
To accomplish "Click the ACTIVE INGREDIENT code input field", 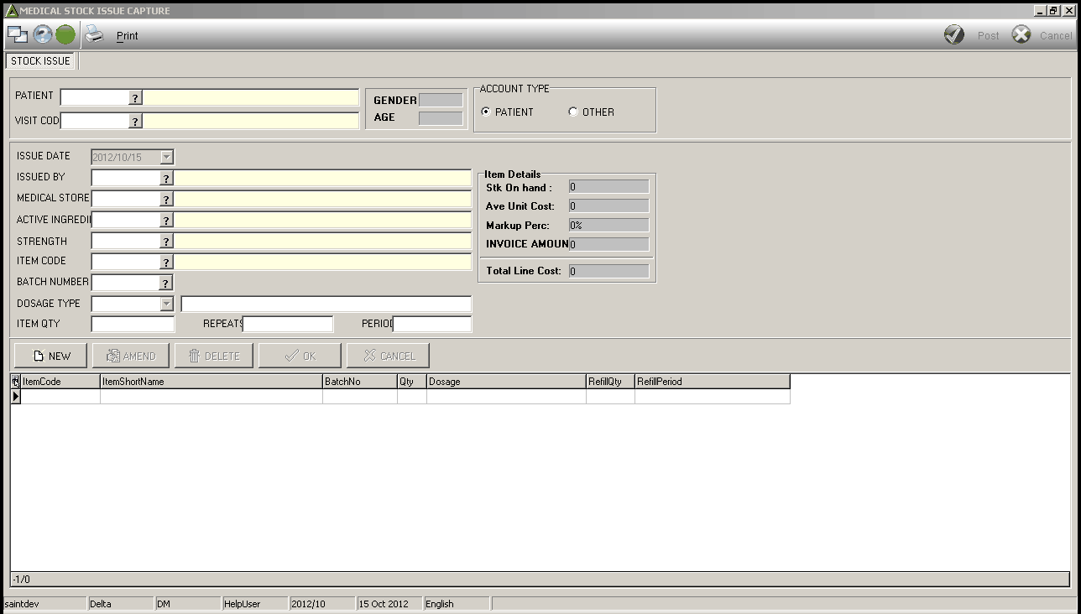I will point(125,221).
